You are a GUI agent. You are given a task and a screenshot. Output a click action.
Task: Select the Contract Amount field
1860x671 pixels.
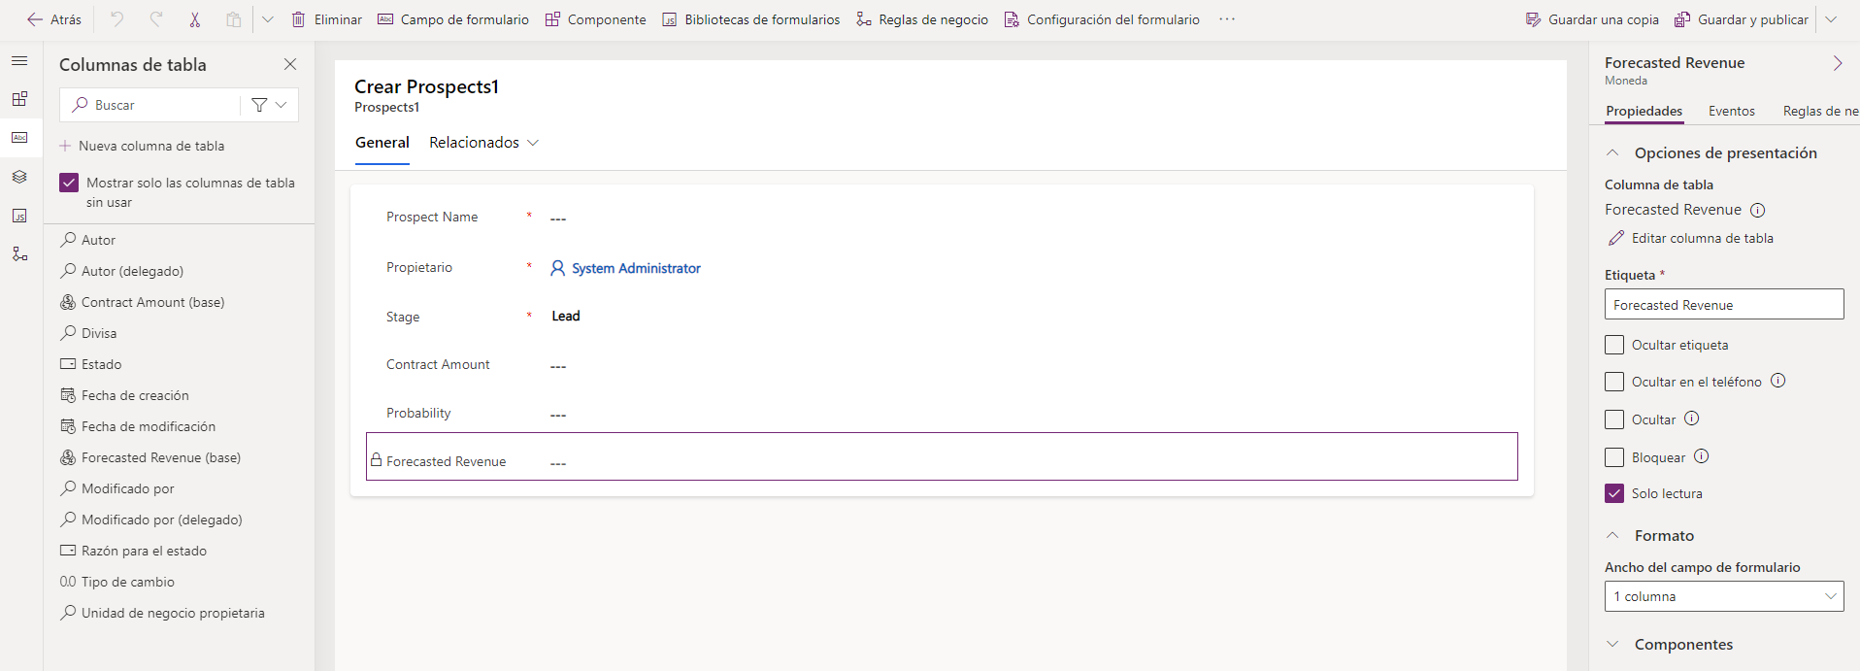pyautogui.click(x=942, y=365)
